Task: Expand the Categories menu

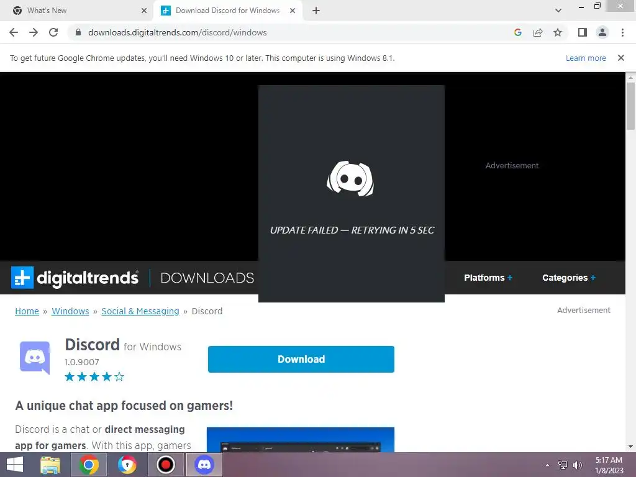Action: coord(569,278)
